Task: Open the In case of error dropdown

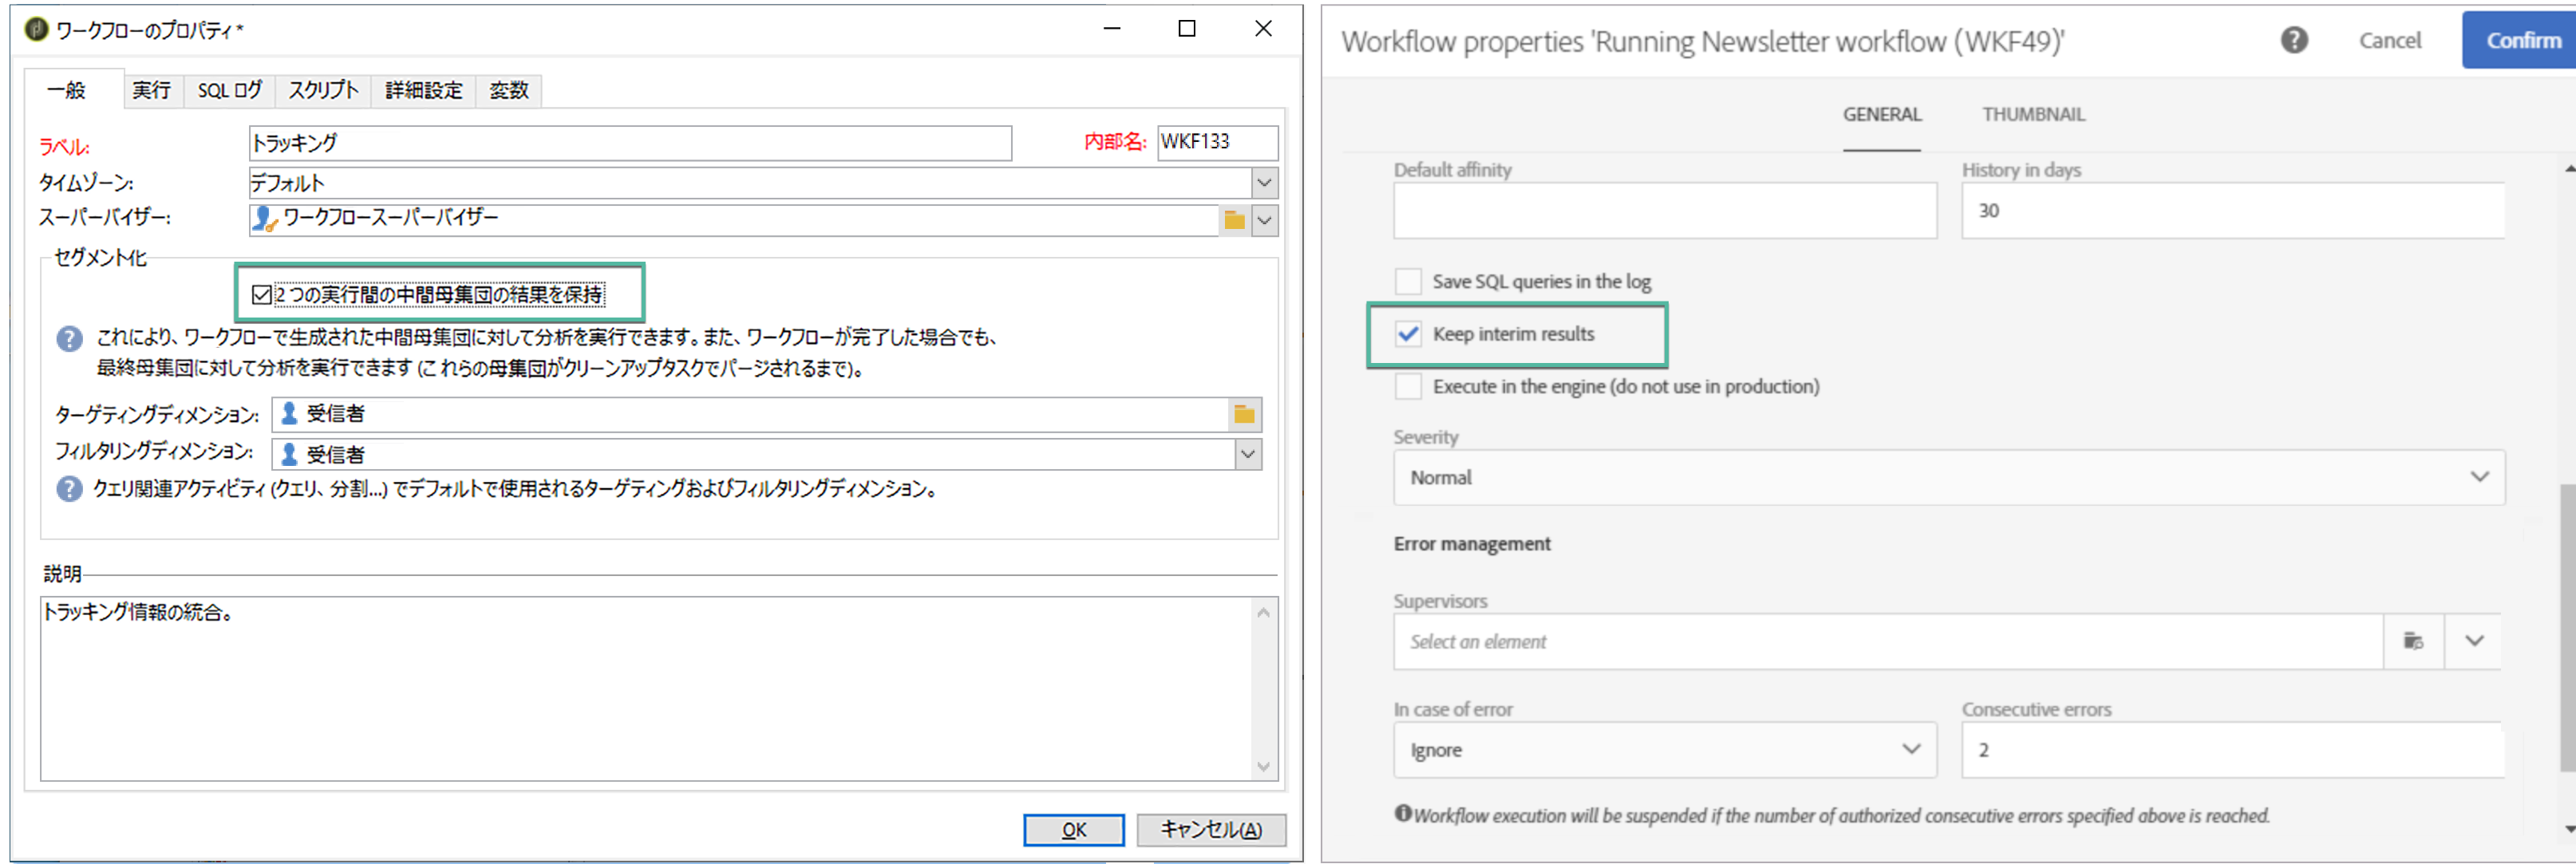Action: 1911,749
